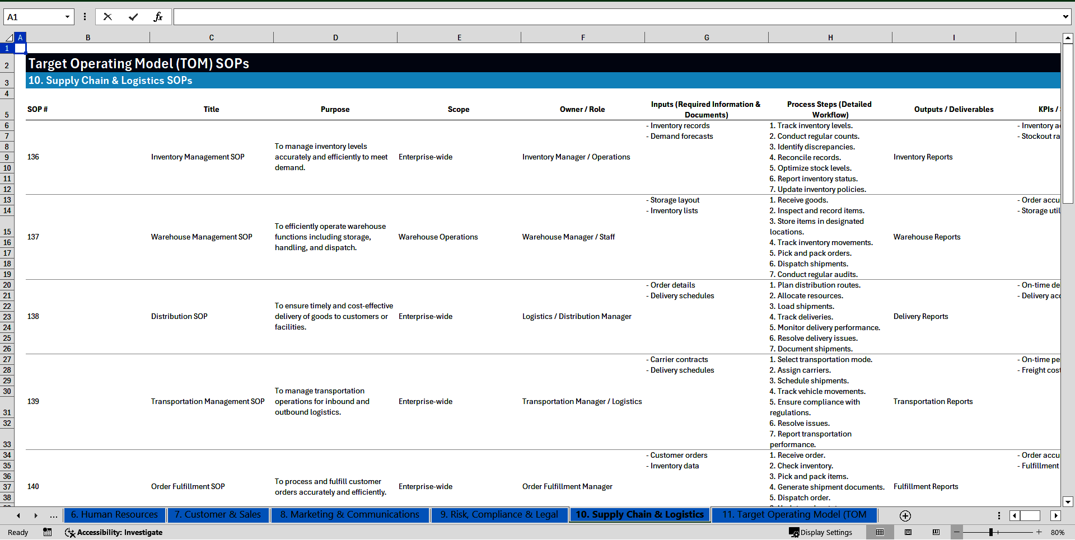Image resolution: width=1075 pixels, height=540 pixels.
Task: Confirm entry with the checkmark icon
Action: tap(133, 17)
